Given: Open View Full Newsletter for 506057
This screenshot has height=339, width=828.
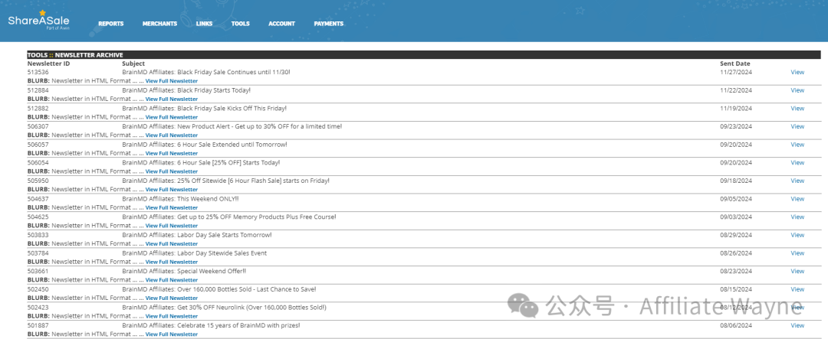Looking at the screenshot, I should (172, 153).
